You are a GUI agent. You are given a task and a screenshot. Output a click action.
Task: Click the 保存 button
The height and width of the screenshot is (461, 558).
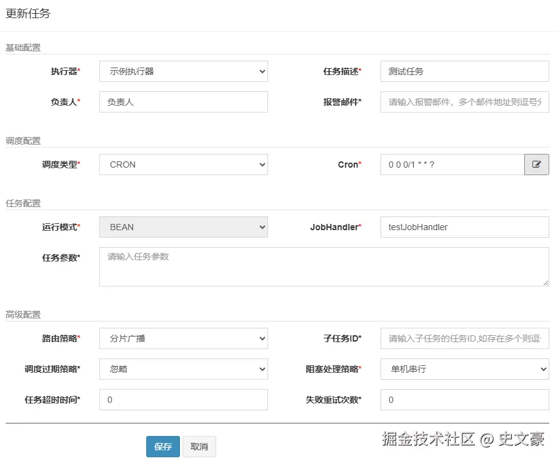tap(163, 447)
